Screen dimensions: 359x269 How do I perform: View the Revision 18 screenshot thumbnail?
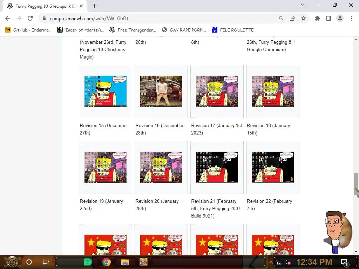[x=272, y=91]
